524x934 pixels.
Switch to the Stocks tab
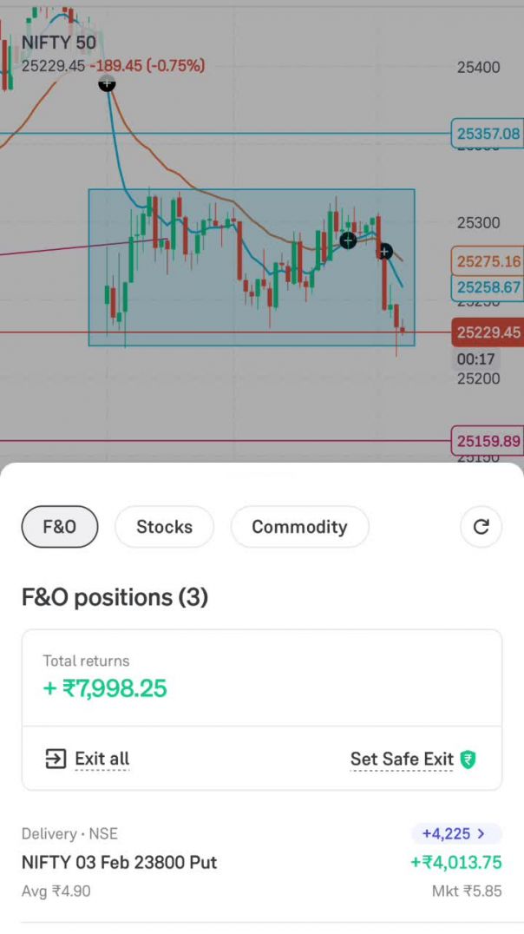coord(165,527)
